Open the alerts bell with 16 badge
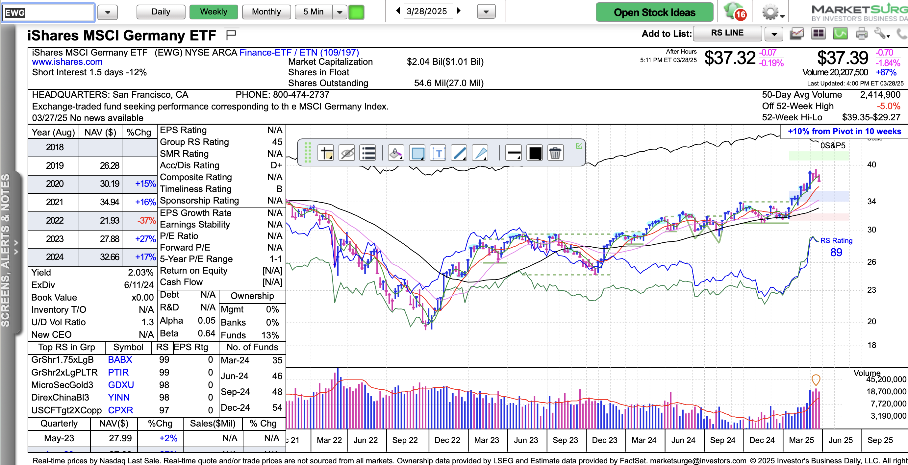This screenshot has width=908, height=465. click(x=735, y=12)
